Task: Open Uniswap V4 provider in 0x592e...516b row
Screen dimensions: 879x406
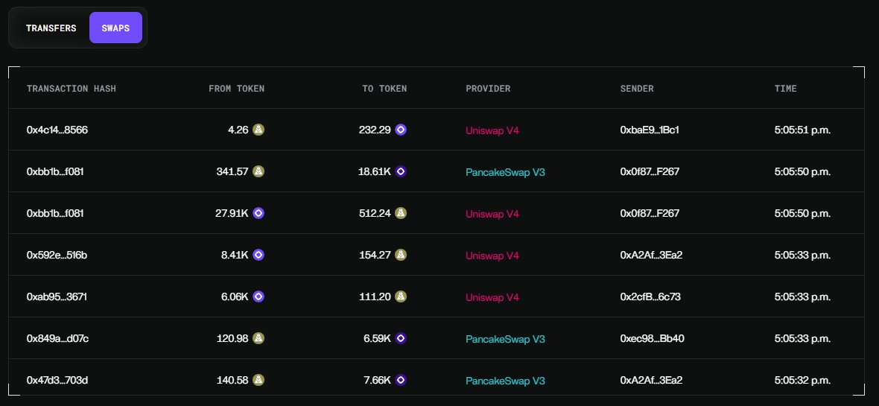Action: pyautogui.click(x=492, y=256)
